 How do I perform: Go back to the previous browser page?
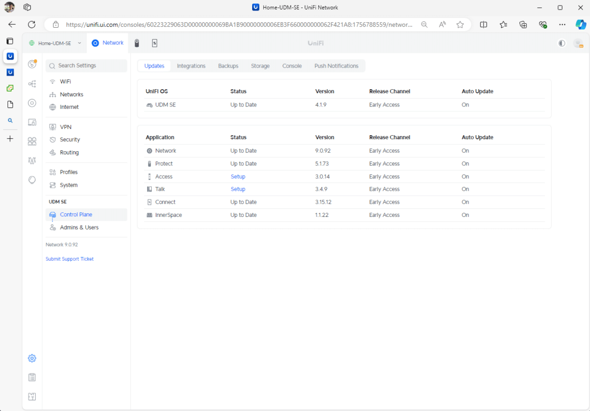(12, 25)
